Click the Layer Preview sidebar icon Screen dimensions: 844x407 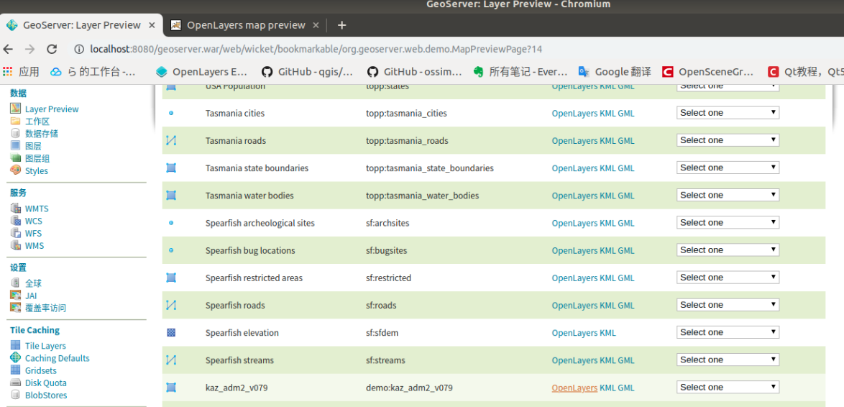point(15,109)
